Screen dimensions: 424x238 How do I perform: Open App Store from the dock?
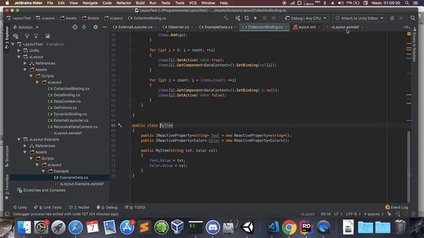click(127, 227)
